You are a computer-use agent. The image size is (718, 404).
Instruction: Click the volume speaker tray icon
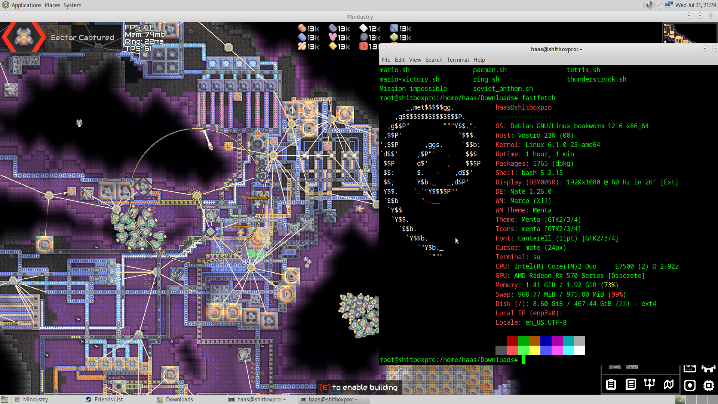650,5
